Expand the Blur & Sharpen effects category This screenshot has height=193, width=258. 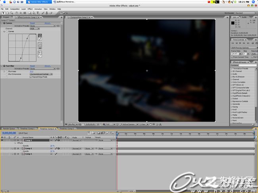pyautogui.click(x=231, y=77)
